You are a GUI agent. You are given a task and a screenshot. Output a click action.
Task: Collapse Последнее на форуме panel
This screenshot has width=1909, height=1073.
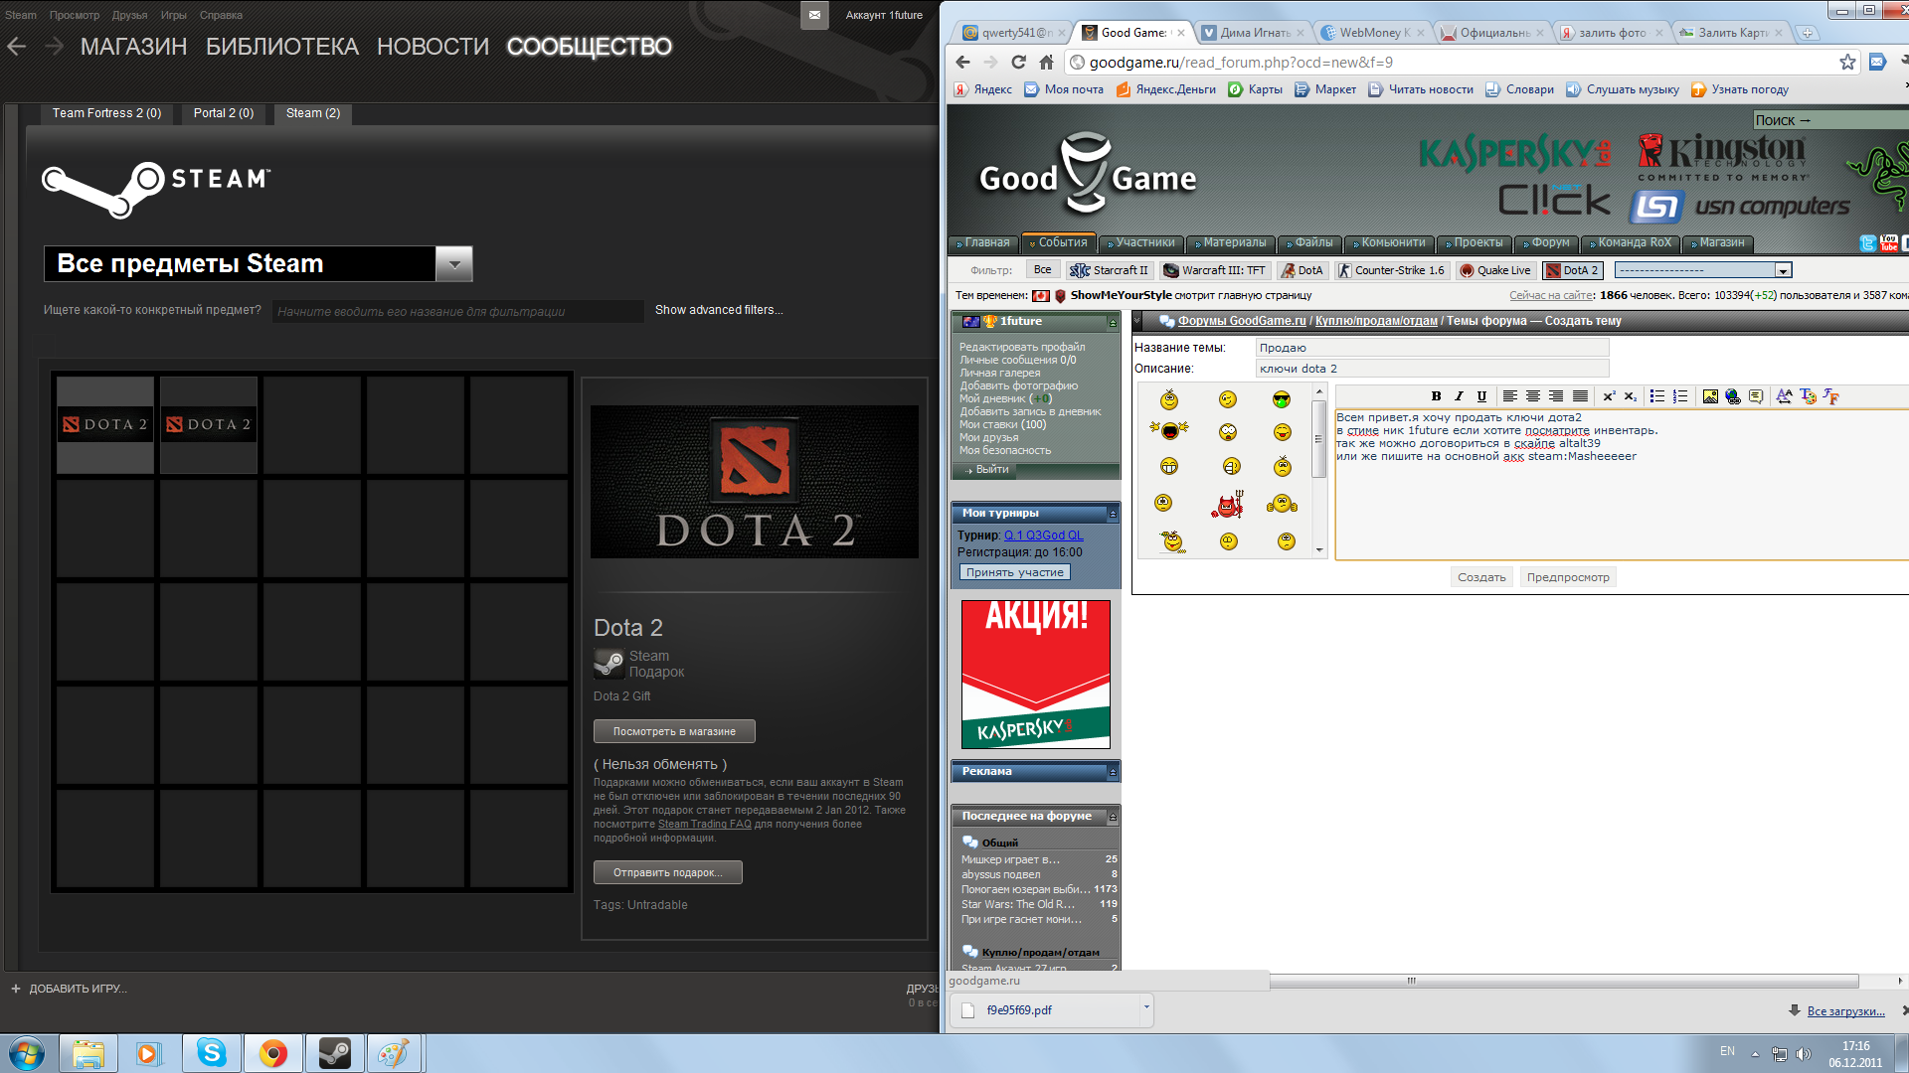coord(1113,817)
